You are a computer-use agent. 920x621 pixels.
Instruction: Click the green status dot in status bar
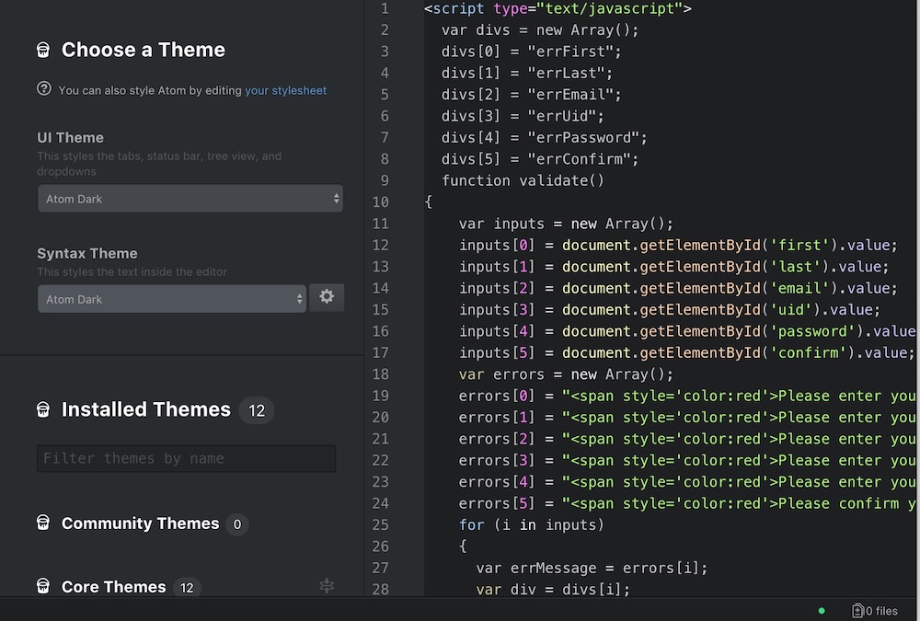click(x=822, y=610)
